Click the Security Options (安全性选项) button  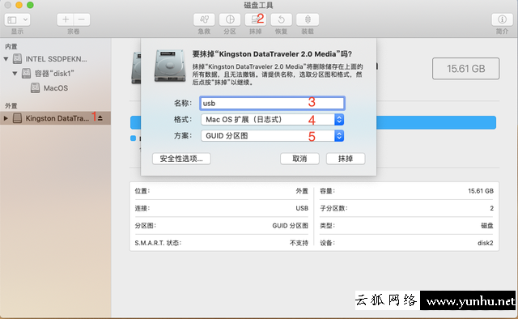coord(181,159)
